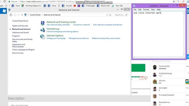Open the Notepad File menu

pyautogui.click(x=135, y=9)
